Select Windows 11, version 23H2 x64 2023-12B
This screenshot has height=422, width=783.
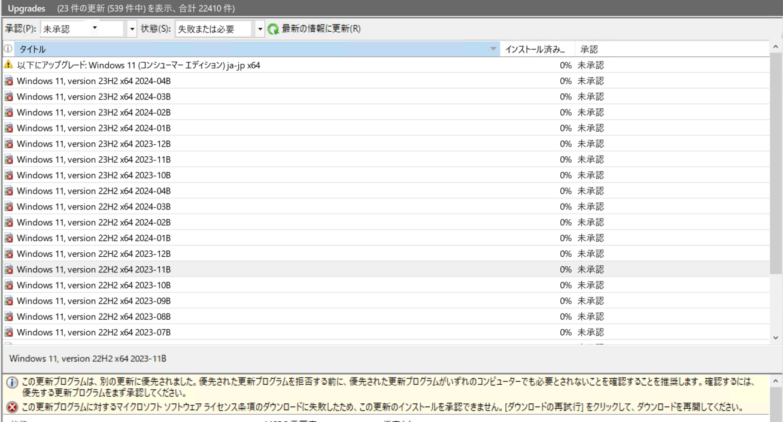[x=386, y=144]
